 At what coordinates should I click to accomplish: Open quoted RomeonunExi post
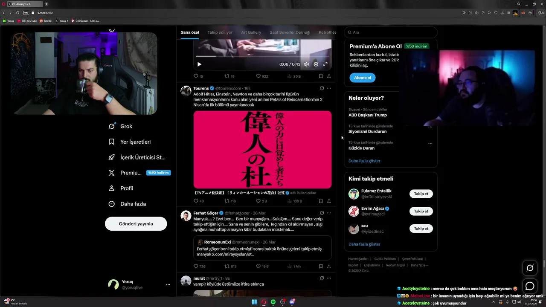pyautogui.click(x=262, y=248)
